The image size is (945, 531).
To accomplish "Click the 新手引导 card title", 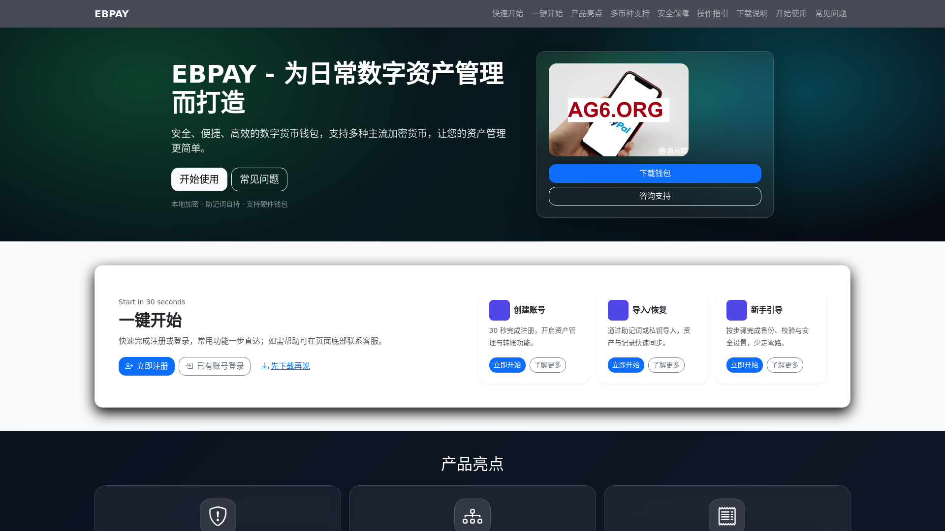I will 766,310.
